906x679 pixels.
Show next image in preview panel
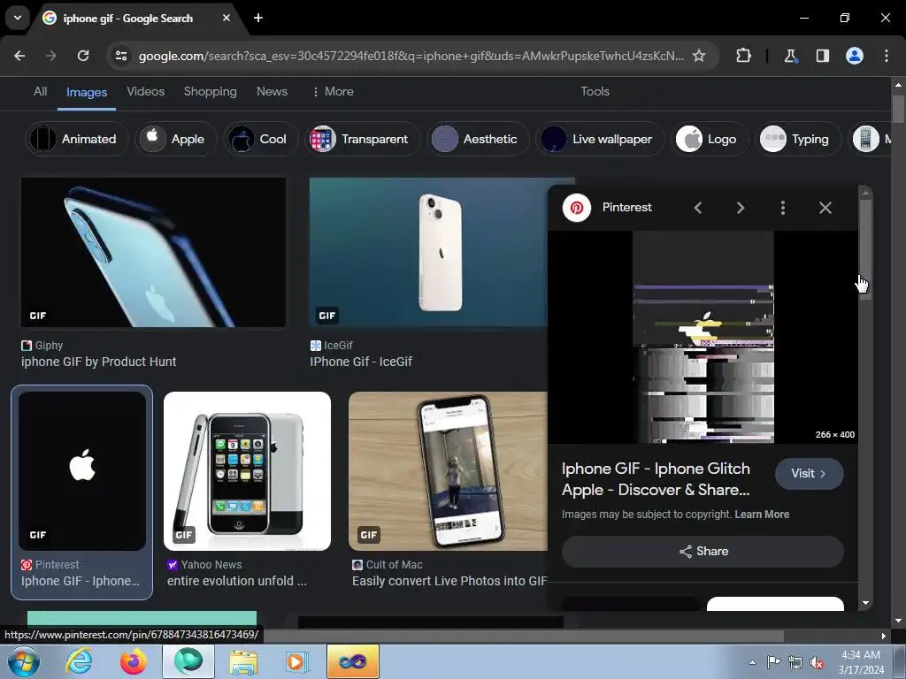[x=741, y=208]
